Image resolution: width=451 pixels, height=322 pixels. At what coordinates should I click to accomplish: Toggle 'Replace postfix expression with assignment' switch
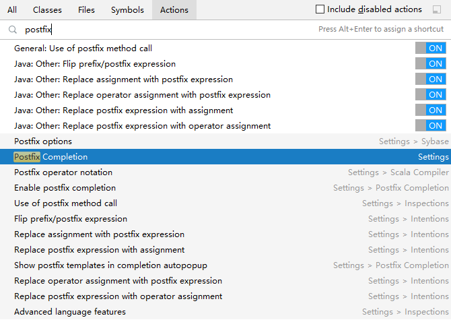(x=430, y=110)
